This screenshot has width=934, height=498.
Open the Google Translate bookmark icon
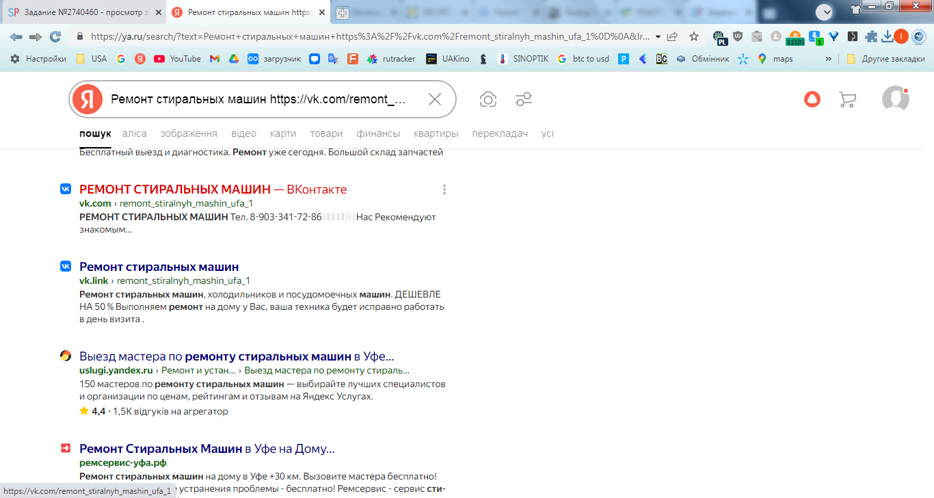pyautogui.click(x=333, y=59)
